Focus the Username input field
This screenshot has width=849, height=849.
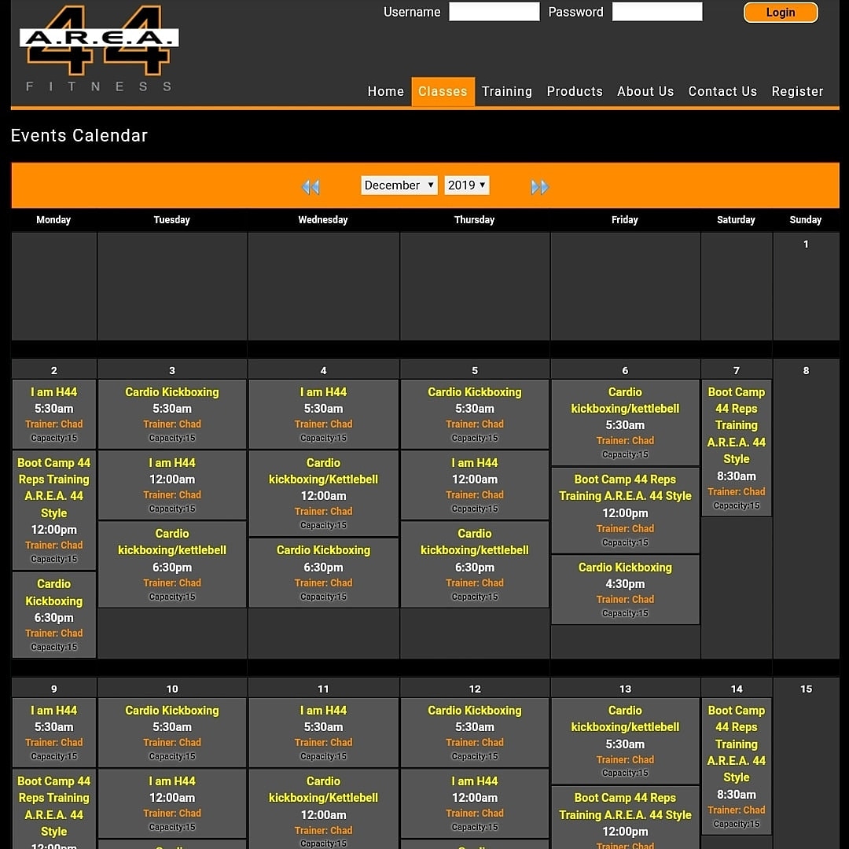(x=494, y=11)
